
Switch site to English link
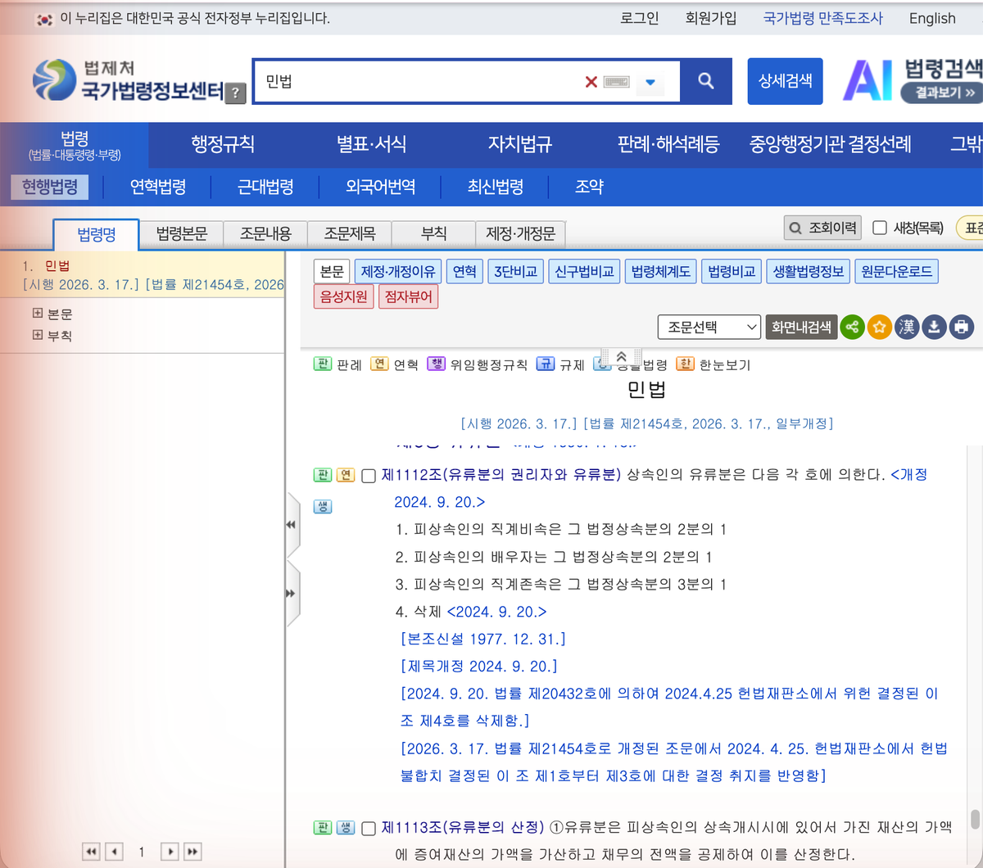(x=932, y=18)
